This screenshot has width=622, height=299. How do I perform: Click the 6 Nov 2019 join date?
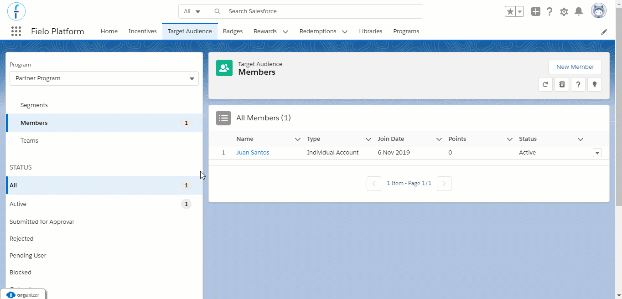394,153
